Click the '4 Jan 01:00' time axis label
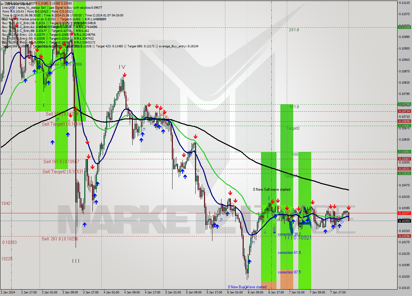Viewport: 412px width, 296px height. click(x=111, y=292)
